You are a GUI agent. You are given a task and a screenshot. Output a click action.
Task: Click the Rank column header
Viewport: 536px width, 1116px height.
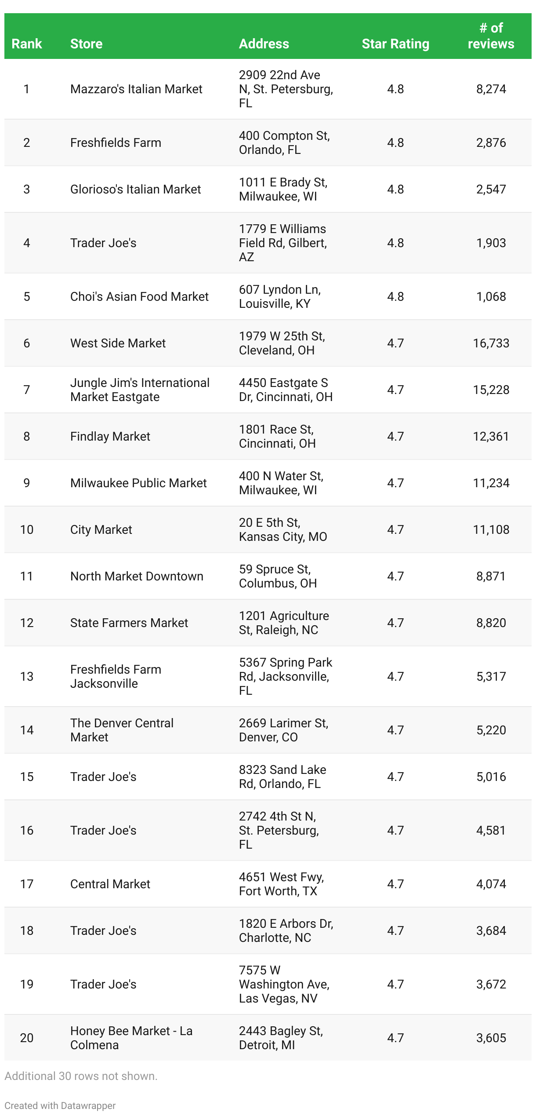[x=27, y=44]
